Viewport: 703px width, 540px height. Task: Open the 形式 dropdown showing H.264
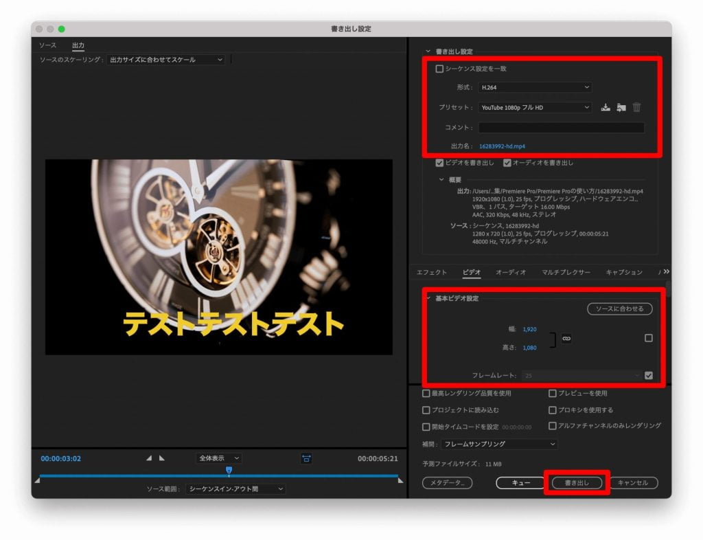pos(535,87)
